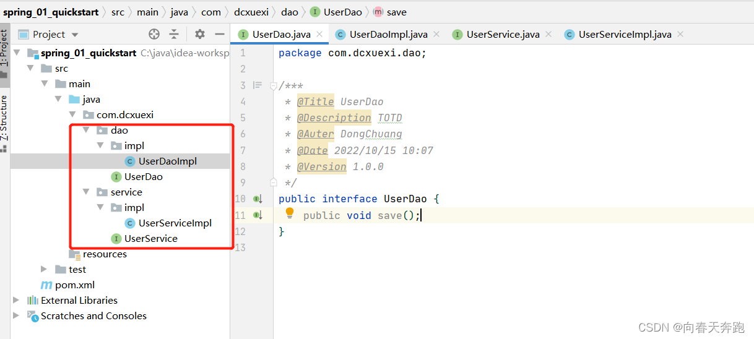Collapse the impl package under service
The width and height of the screenshot is (754, 339).
click(100, 208)
